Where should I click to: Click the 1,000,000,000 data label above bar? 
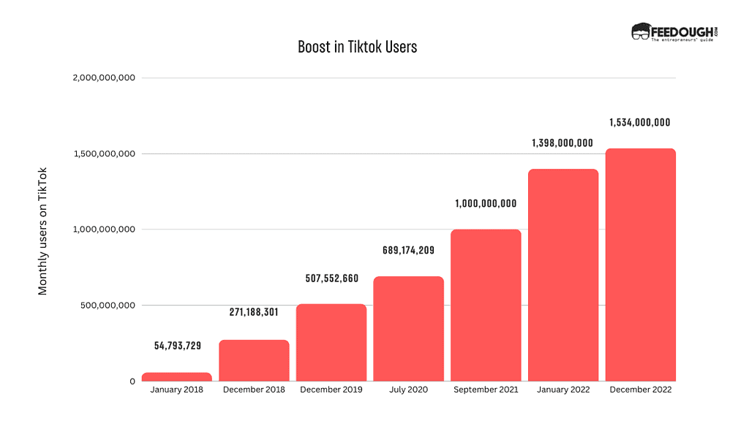[x=486, y=204]
